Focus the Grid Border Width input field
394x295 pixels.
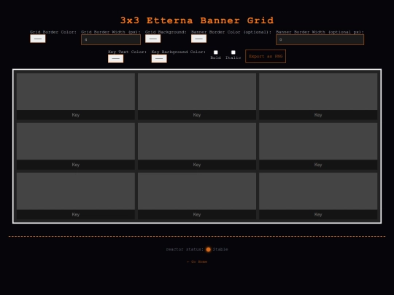[x=111, y=39]
